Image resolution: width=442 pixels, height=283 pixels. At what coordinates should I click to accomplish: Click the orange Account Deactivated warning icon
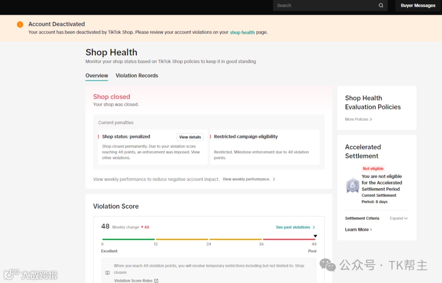point(20,25)
